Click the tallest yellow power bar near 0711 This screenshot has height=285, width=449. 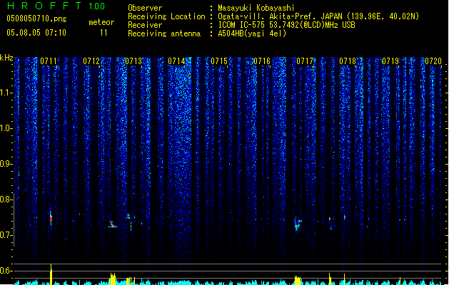coord(51,274)
